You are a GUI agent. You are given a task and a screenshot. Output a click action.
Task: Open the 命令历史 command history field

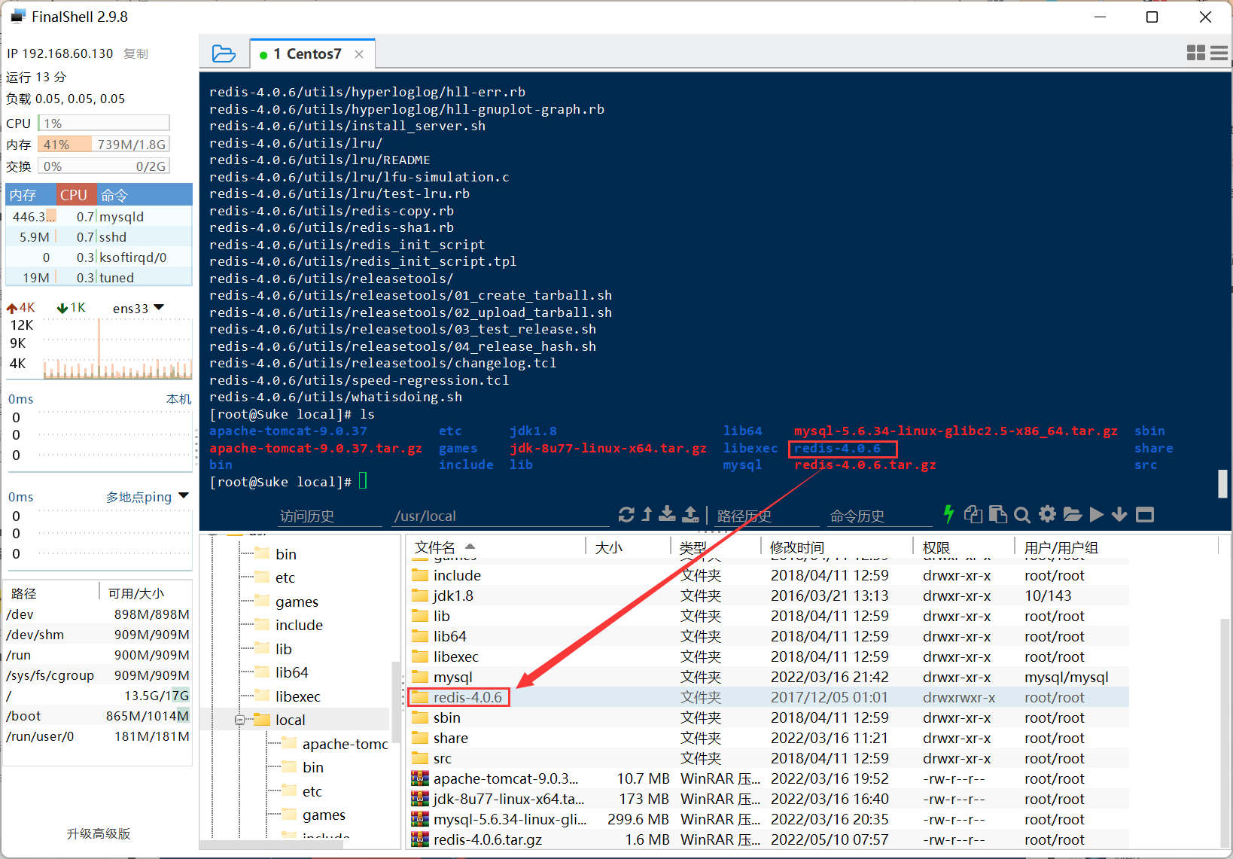point(879,516)
